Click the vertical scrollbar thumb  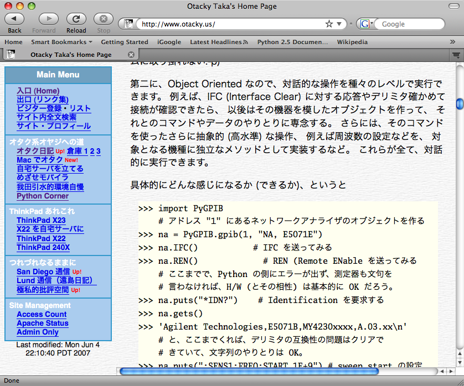pyautogui.click(x=460, y=104)
